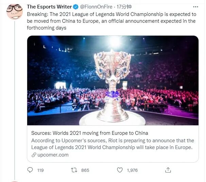This screenshot has width=206, height=182.
Task: Open the upcomer.com source link
Action: (x=53, y=155)
